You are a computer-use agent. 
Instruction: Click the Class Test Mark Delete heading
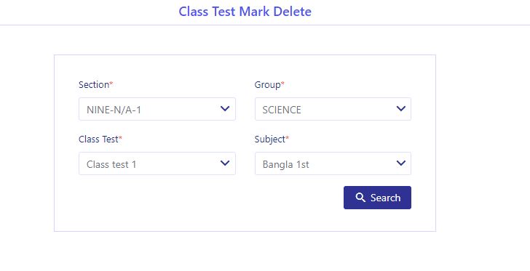(245, 12)
